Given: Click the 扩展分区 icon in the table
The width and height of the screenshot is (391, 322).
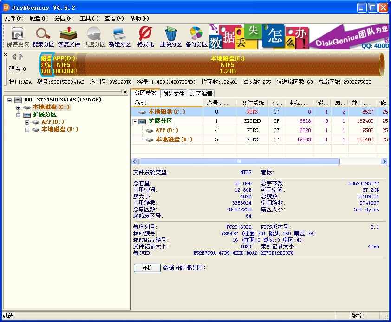Looking at the screenshot, I should [142, 121].
